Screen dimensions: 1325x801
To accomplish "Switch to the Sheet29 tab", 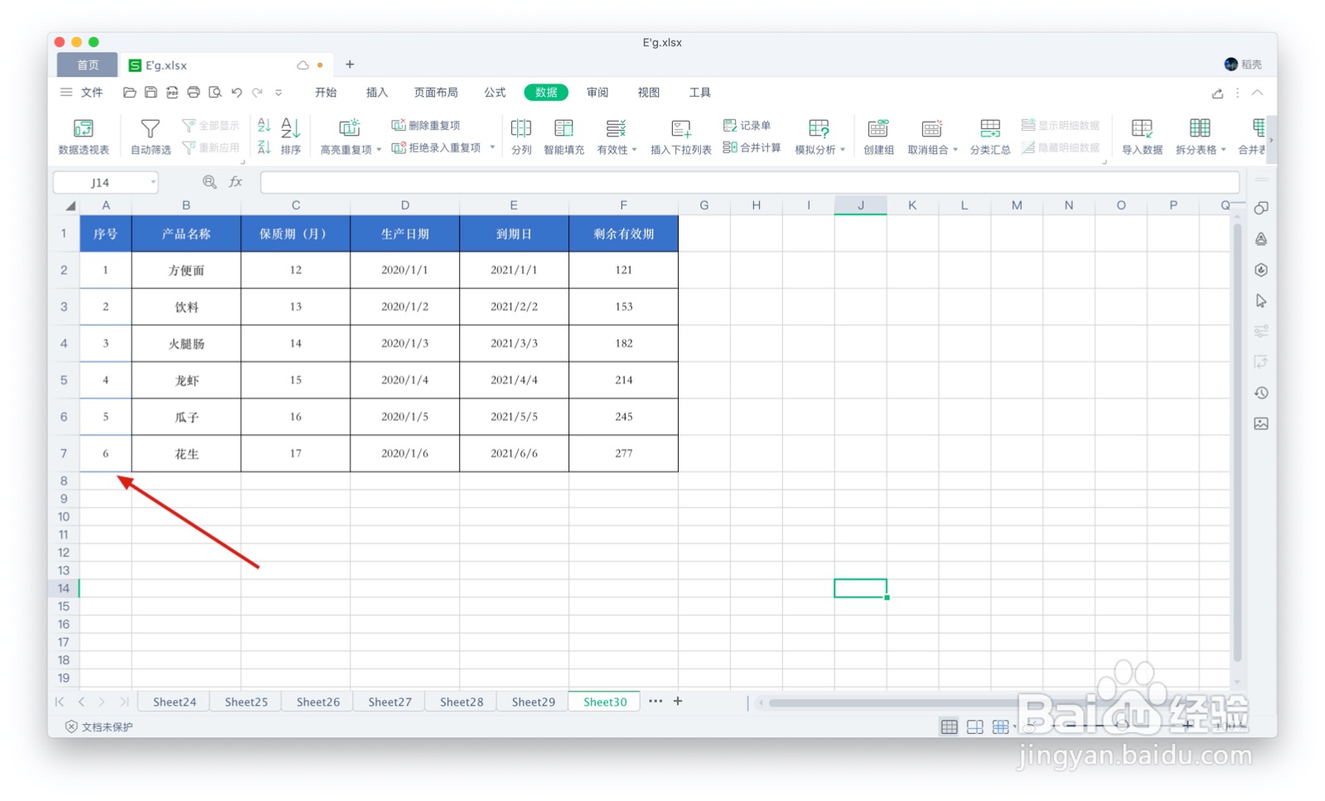I will (x=533, y=702).
